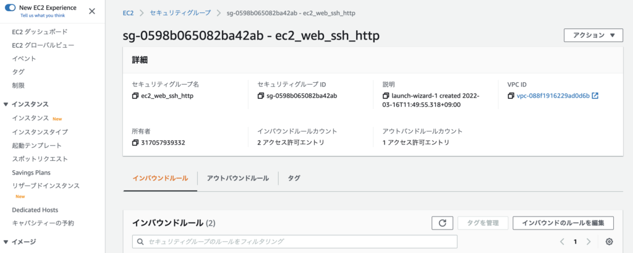Click the タグを管理 button

[483, 223]
